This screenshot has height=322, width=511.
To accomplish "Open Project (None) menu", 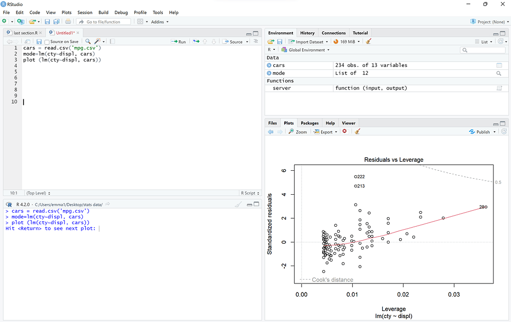I will pos(490,21).
